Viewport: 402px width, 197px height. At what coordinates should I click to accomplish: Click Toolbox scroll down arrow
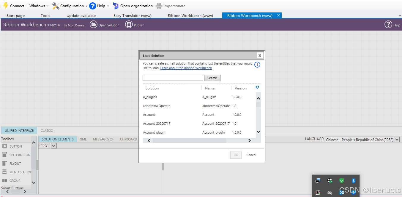click(x=34, y=182)
